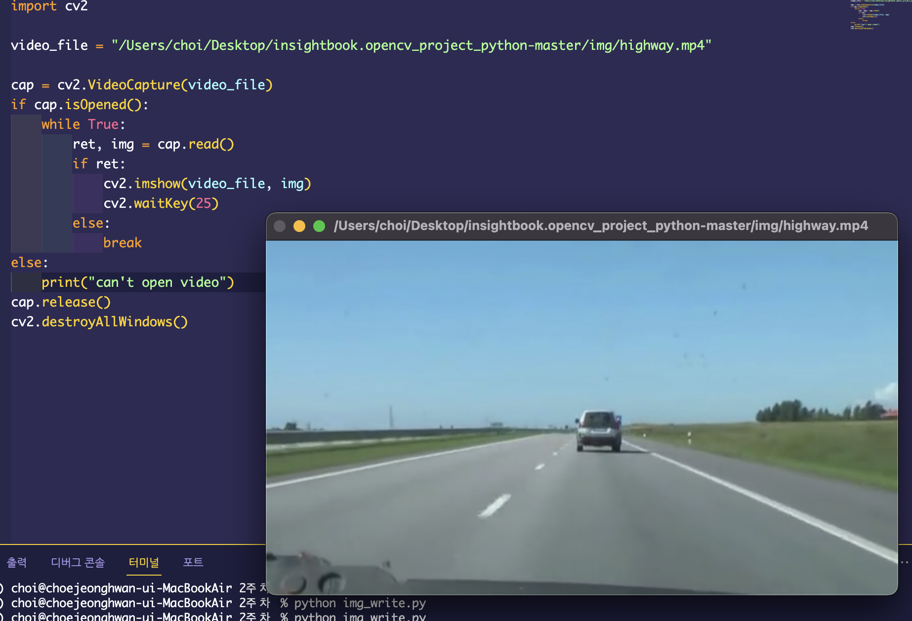
Task: Open the panel ellipsis more-actions menu
Action: click(x=905, y=562)
